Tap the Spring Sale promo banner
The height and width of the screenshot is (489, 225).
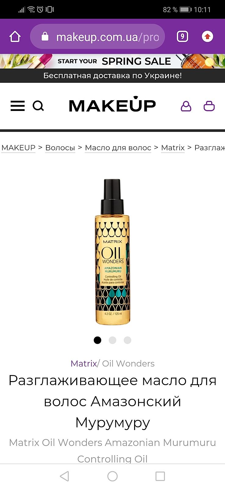pyautogui.click(x=112, y=61)
